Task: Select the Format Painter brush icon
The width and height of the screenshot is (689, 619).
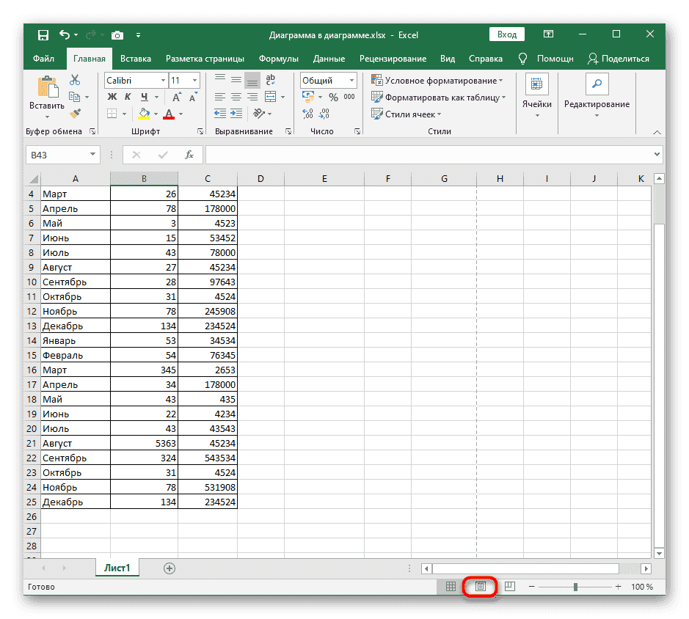Action: (75, 113)
